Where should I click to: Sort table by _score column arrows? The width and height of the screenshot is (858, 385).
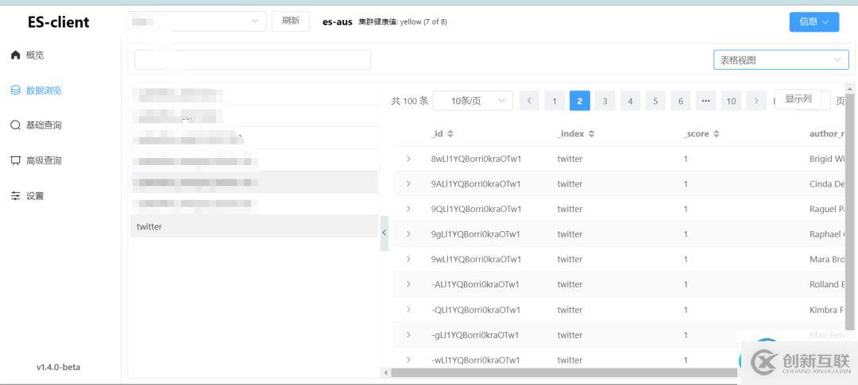point(716,134)
